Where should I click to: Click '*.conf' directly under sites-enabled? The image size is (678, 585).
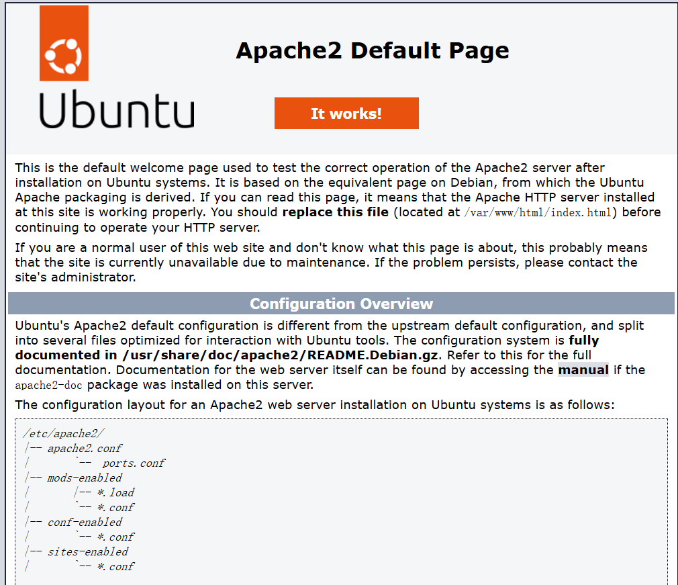(x=116, y=566)
